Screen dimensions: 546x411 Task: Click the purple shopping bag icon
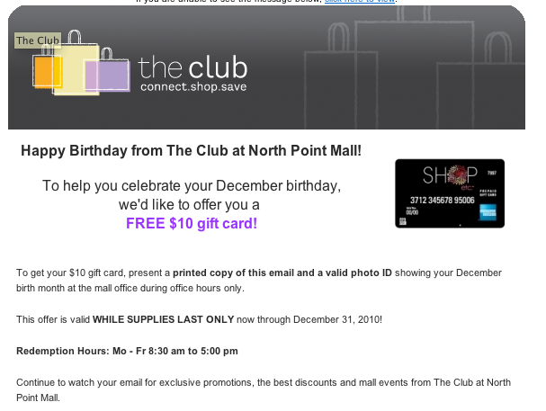(x=113, y=75)
